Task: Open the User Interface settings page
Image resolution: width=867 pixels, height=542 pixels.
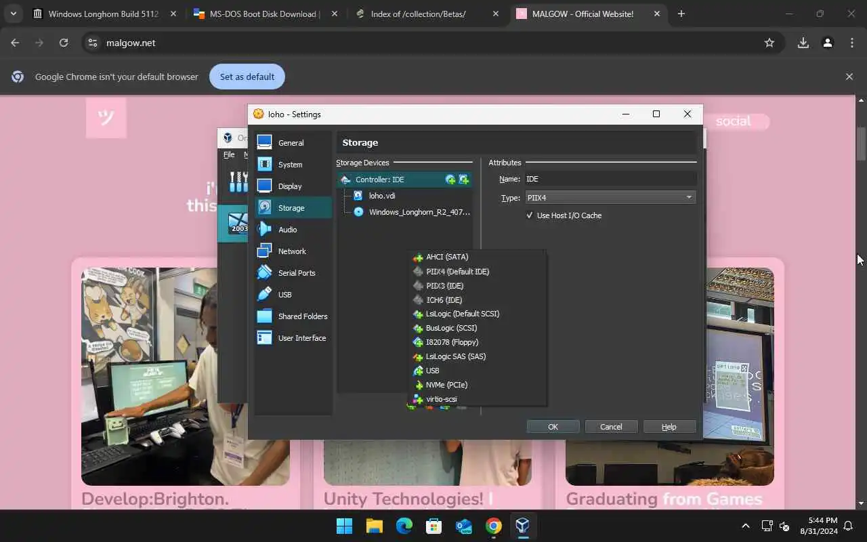Action: click(x=293, y=338)
